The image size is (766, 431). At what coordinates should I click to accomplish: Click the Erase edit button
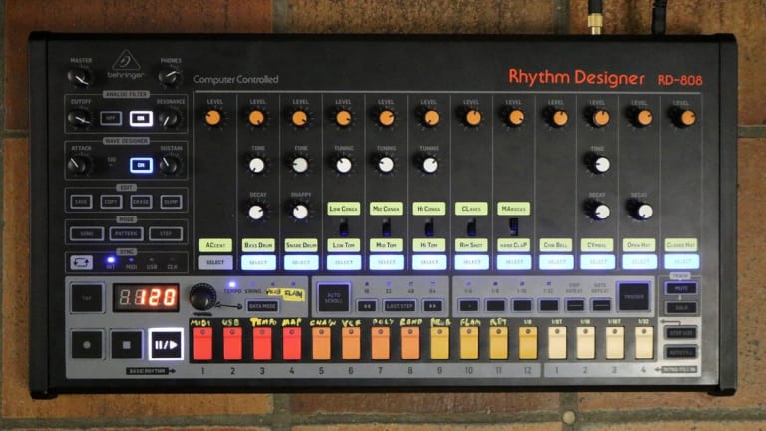pos(141,202)
